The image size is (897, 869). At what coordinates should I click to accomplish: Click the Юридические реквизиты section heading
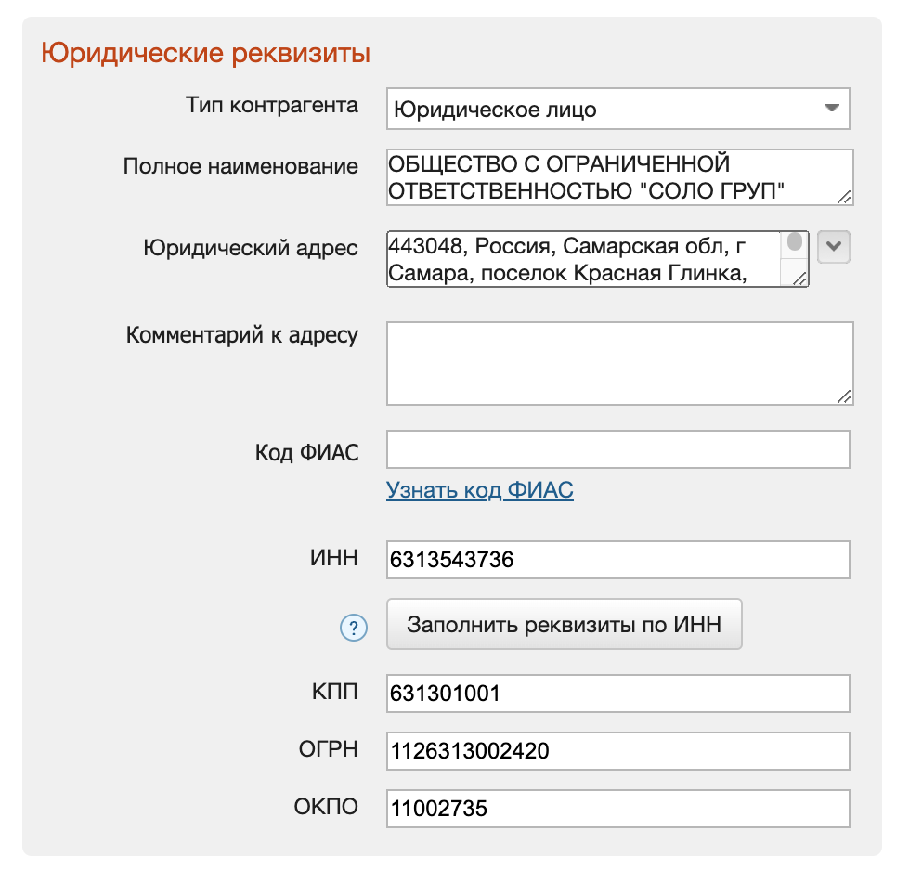(x=206, y=53)
